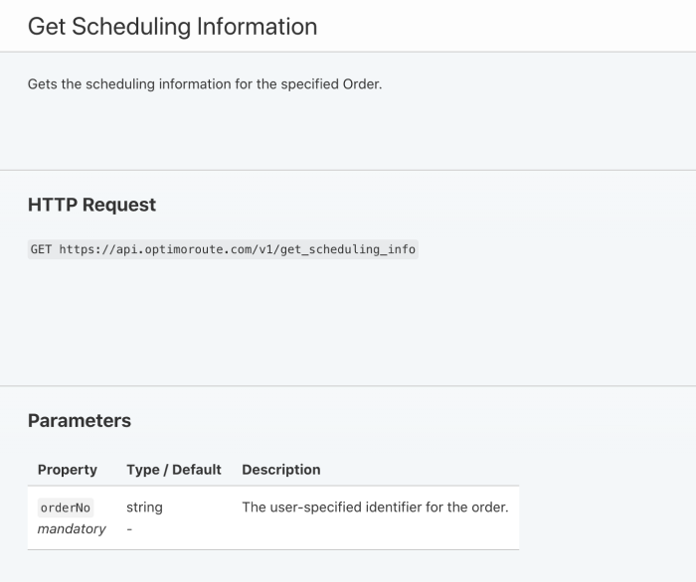Click the italic "mandatory" label
The width and height of the screenshot is (696, 582).
click(x=72, y=528)
